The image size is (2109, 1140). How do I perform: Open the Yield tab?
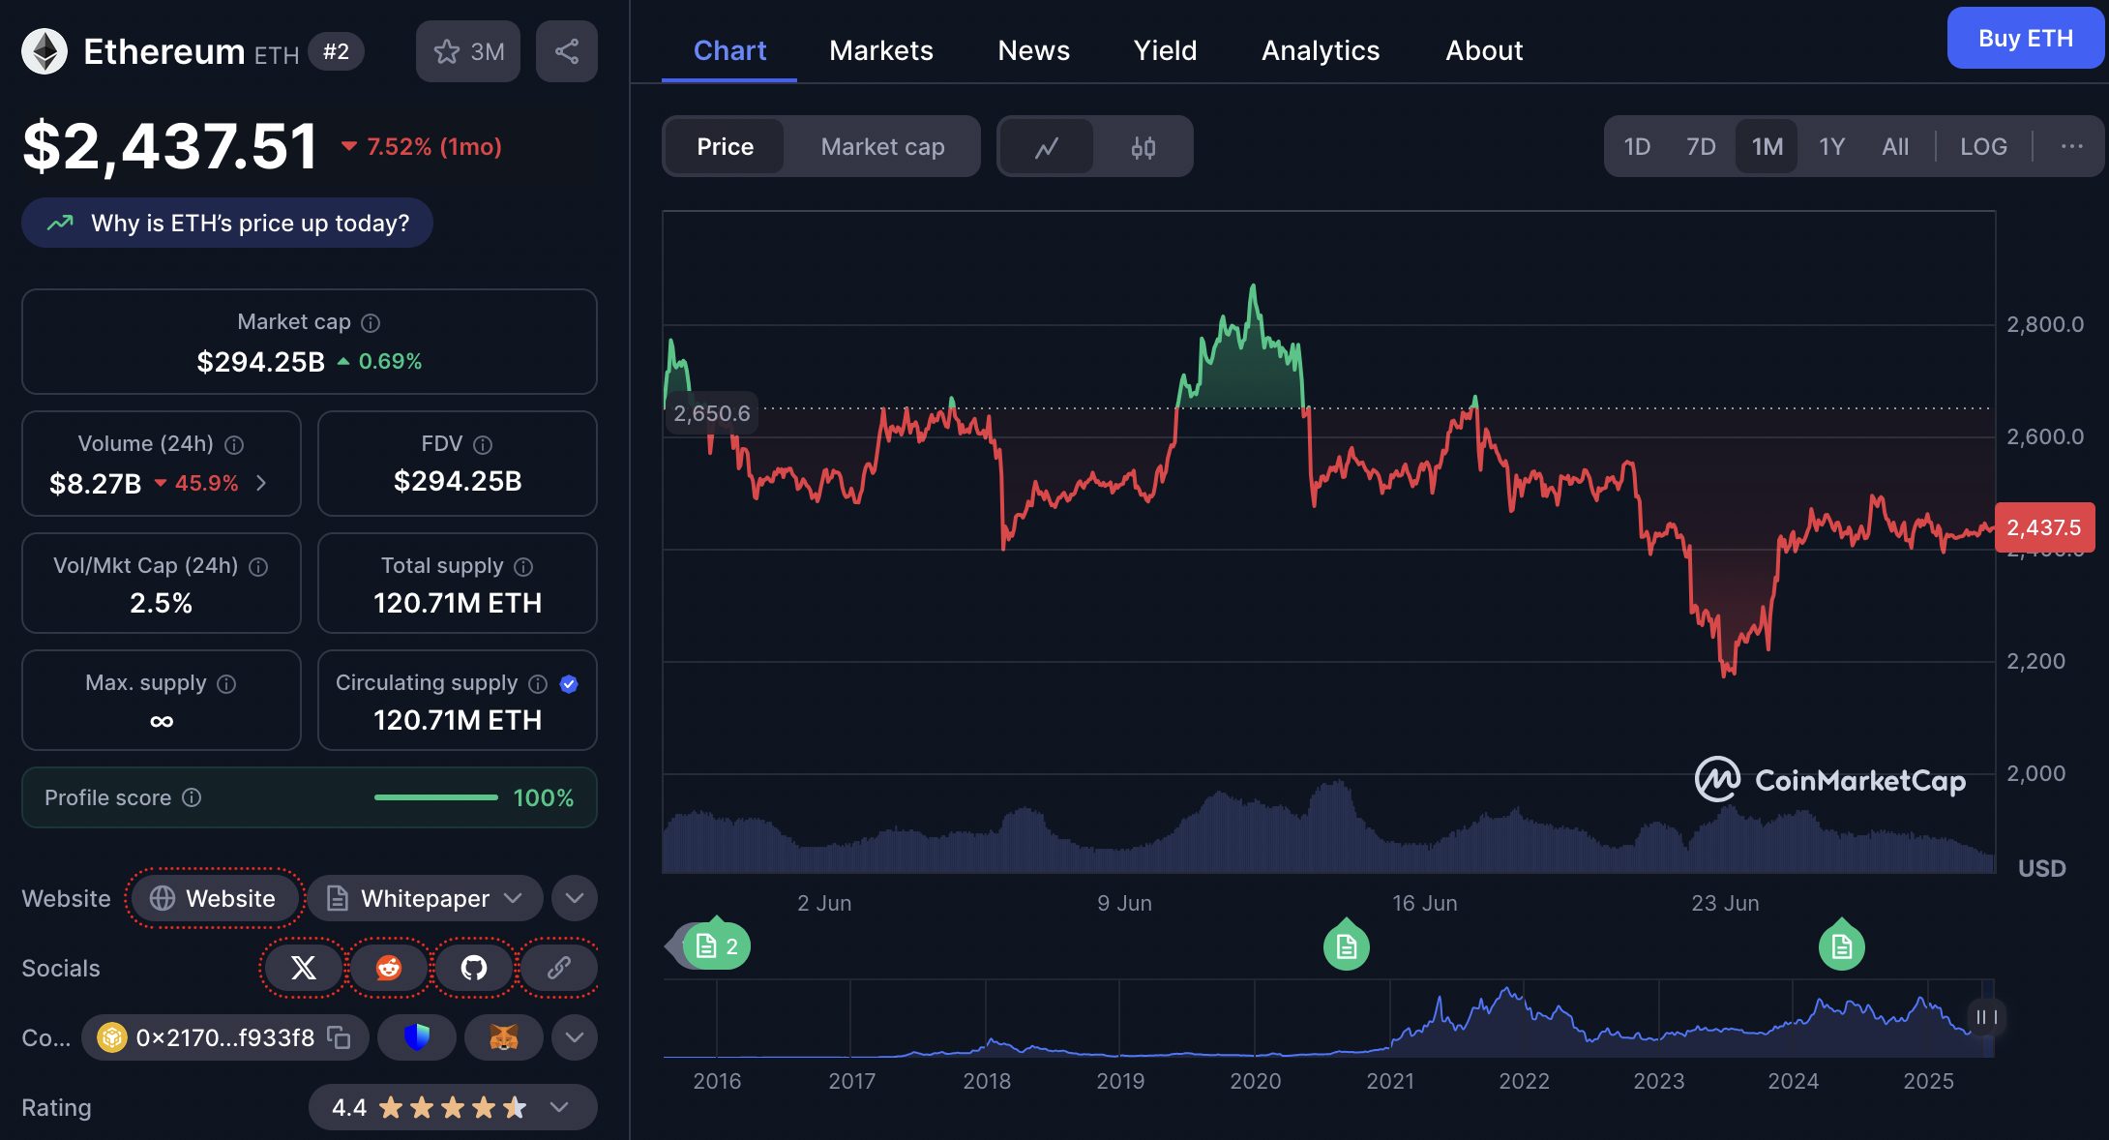point(1165,50)
